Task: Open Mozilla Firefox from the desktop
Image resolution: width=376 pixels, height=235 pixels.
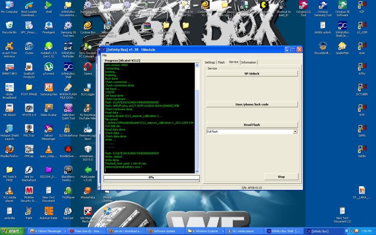Action: click(x=10, y=149)
